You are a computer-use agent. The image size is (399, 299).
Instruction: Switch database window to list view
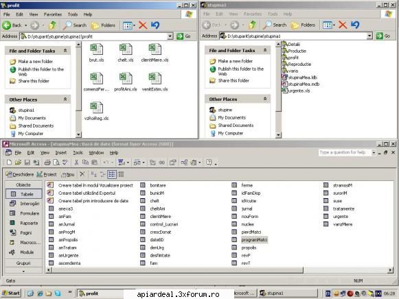[x=112, y=174]
